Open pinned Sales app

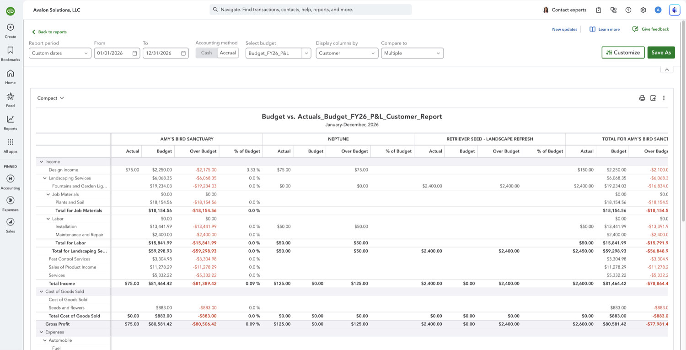click(x=11, y=225)
